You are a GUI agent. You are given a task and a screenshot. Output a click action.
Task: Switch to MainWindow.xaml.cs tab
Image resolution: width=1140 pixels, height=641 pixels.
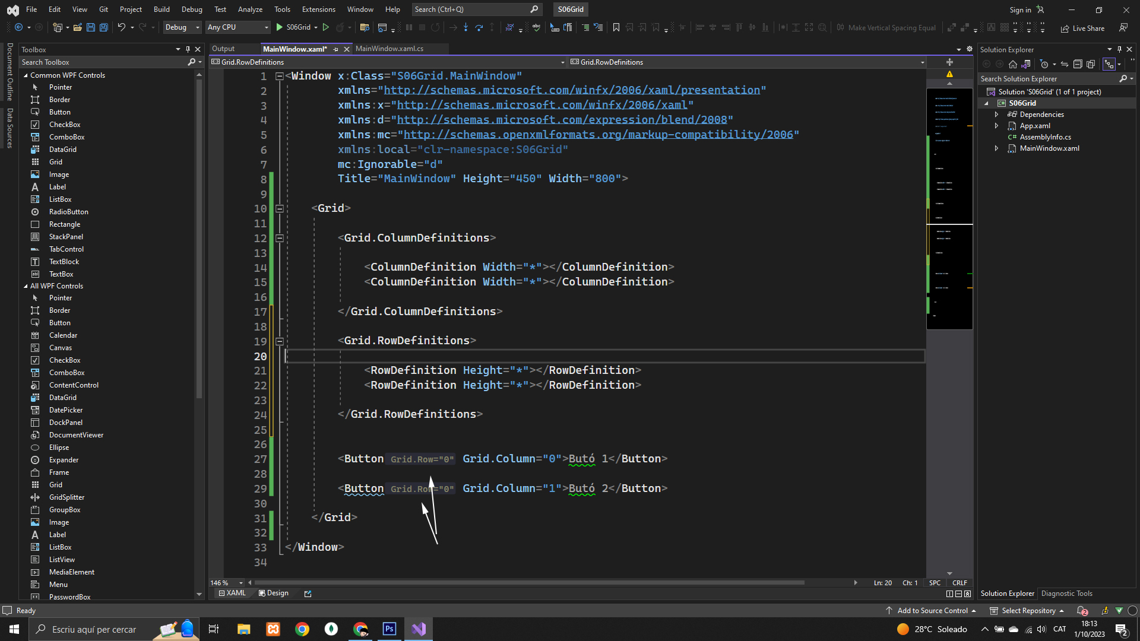pos(389,49)
